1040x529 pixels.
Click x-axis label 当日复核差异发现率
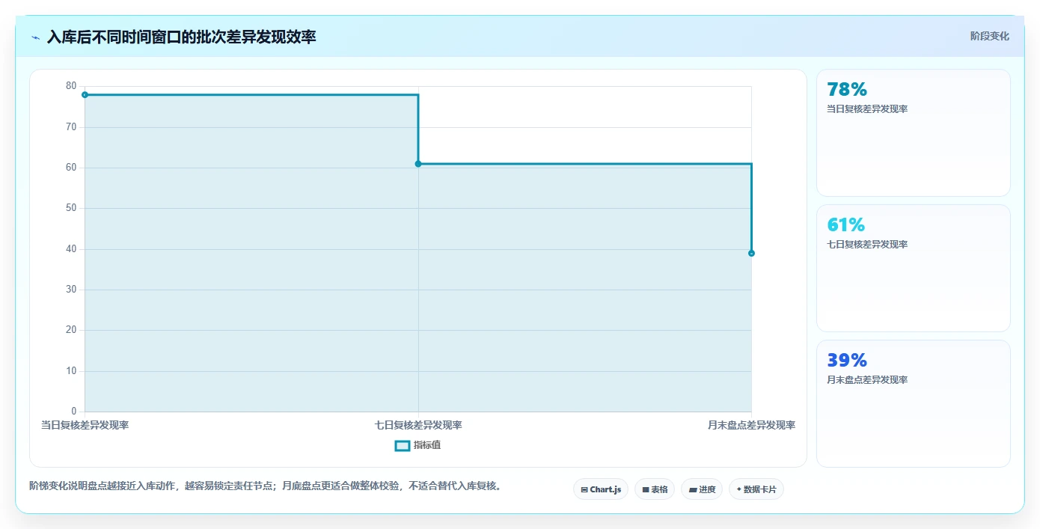[85, 425]
